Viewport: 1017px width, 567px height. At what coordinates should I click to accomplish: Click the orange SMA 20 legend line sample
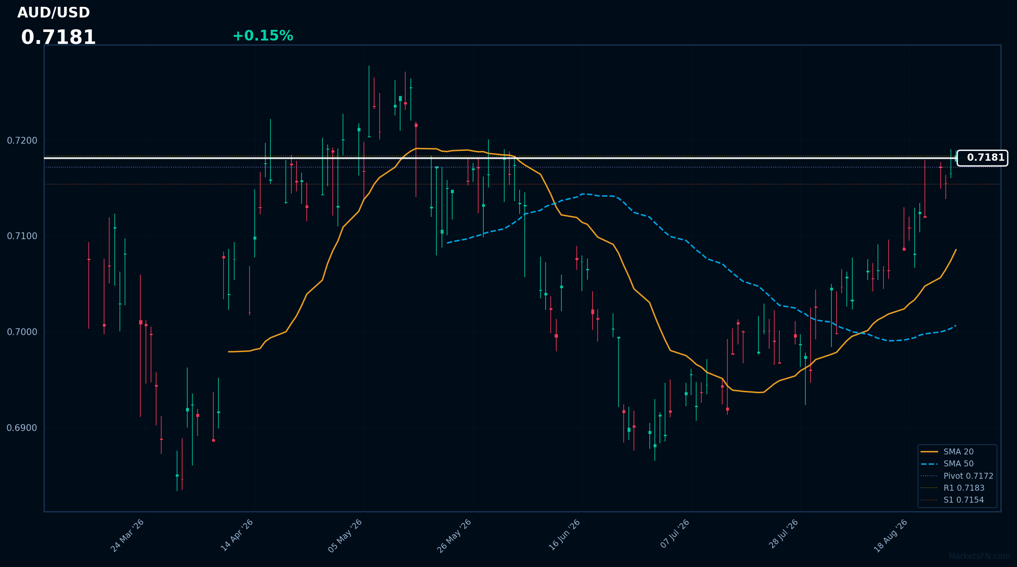[x=929, y=451]
